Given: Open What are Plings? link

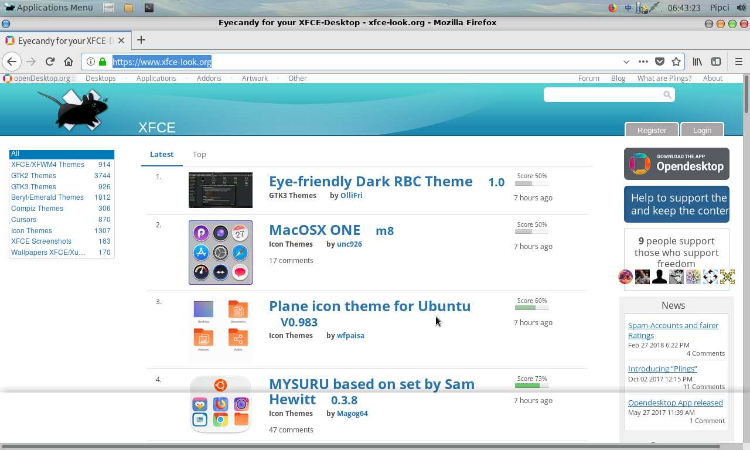Looking at the screenshot, I should [x=664, y=78].
